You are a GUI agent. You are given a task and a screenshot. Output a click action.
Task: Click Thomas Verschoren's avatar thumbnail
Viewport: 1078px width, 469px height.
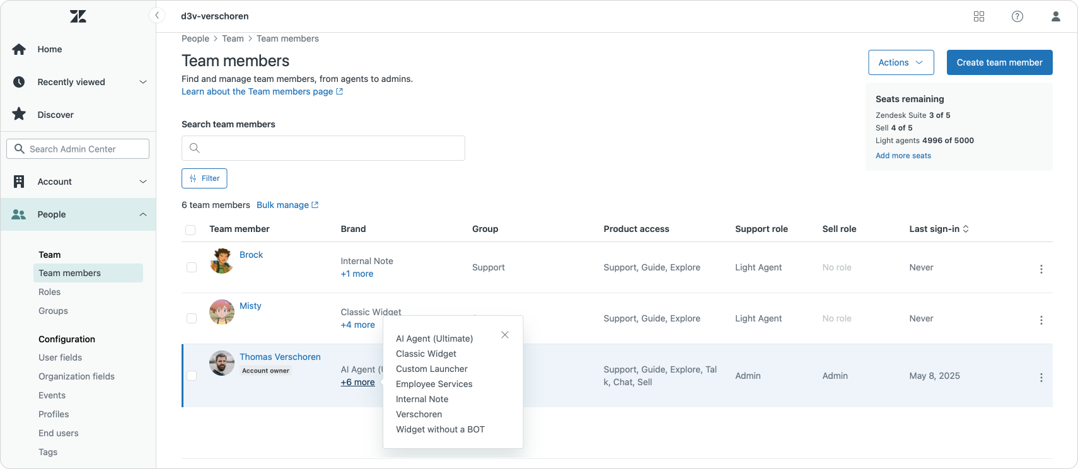pos(222,363)
